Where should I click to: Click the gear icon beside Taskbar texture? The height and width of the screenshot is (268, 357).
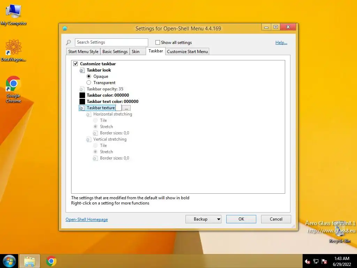click(81, 108)
